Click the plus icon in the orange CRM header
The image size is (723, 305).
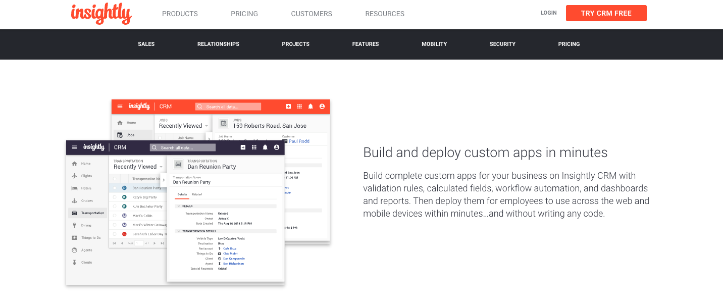pyautogui.click(x=288, y=107)
